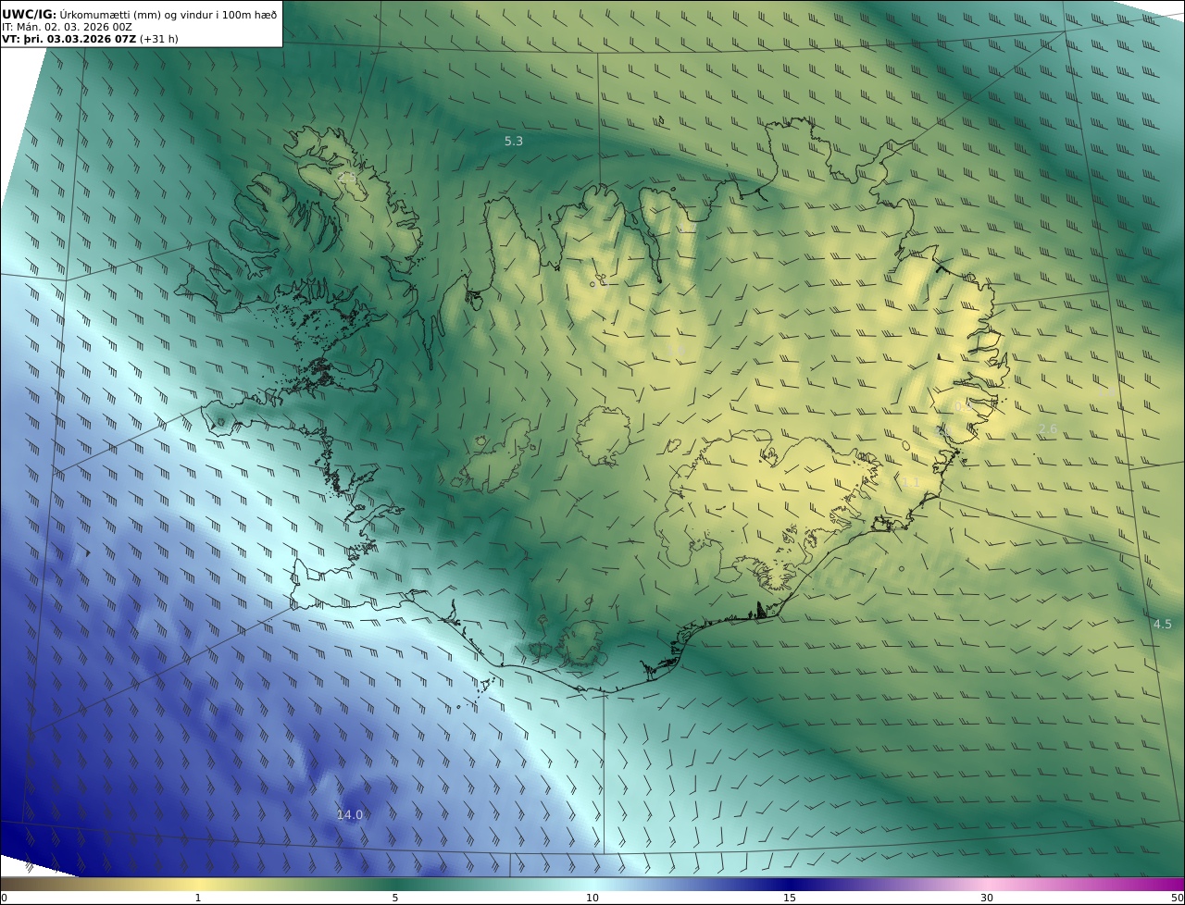Click the colorbar tick label 5
This screenshot has height=905, width=1185.
395,898
